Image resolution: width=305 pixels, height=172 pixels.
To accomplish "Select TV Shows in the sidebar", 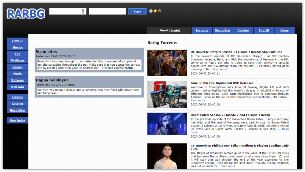I will (x=18, y=61).
